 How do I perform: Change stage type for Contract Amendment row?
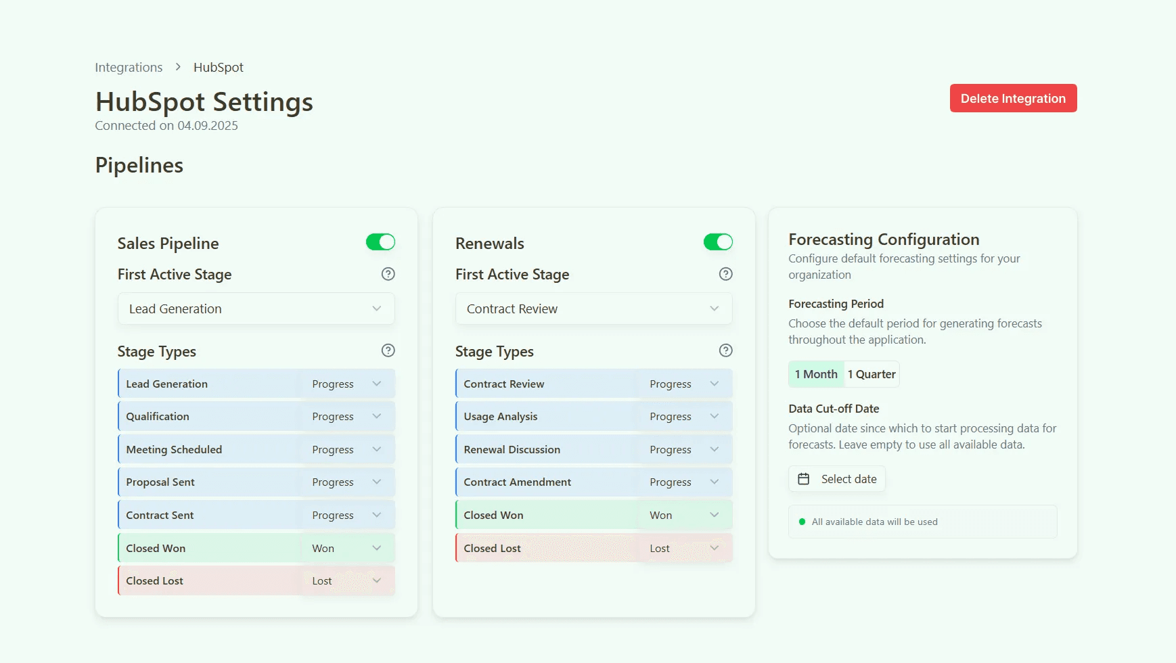[685, 482]
